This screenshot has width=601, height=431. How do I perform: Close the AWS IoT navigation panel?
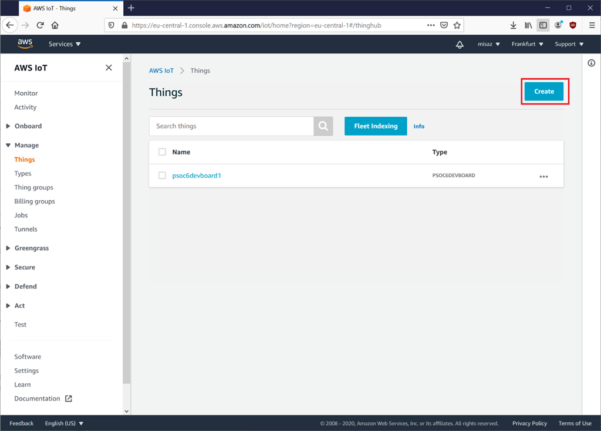click(109, 68)
